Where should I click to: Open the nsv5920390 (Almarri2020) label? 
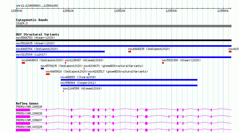pyautogui.click(x=181, y=60)
